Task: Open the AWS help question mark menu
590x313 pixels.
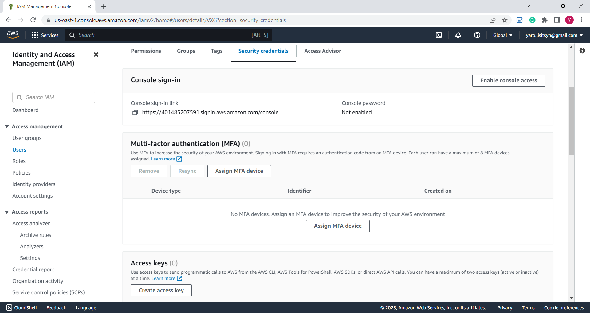Action: coord(477,35)
